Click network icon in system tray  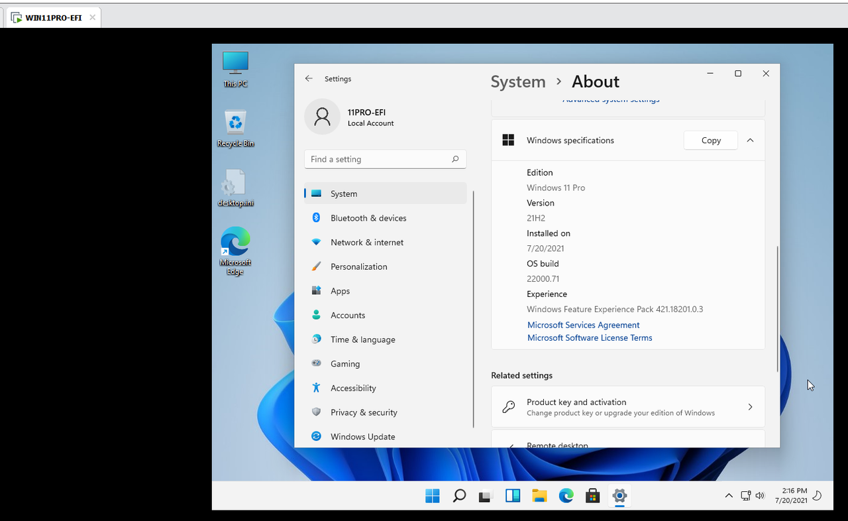click(745, 496)
